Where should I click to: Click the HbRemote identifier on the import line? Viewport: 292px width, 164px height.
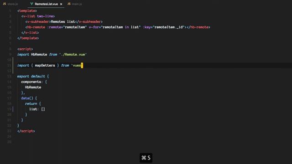(x=39, y=55)
